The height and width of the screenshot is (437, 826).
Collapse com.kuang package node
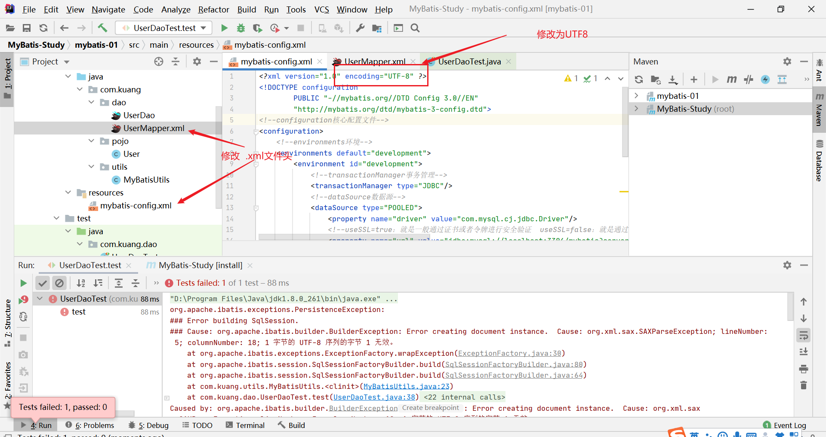click(80, 89)
